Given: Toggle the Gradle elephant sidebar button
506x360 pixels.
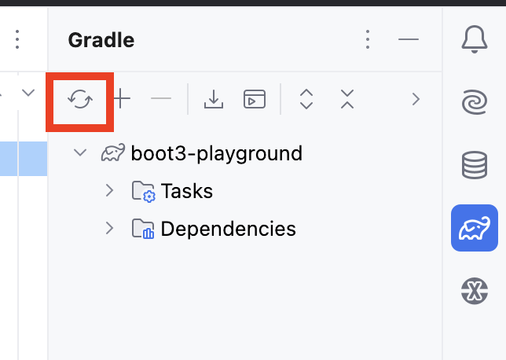Looking at the screenshot, I should 475,228.
